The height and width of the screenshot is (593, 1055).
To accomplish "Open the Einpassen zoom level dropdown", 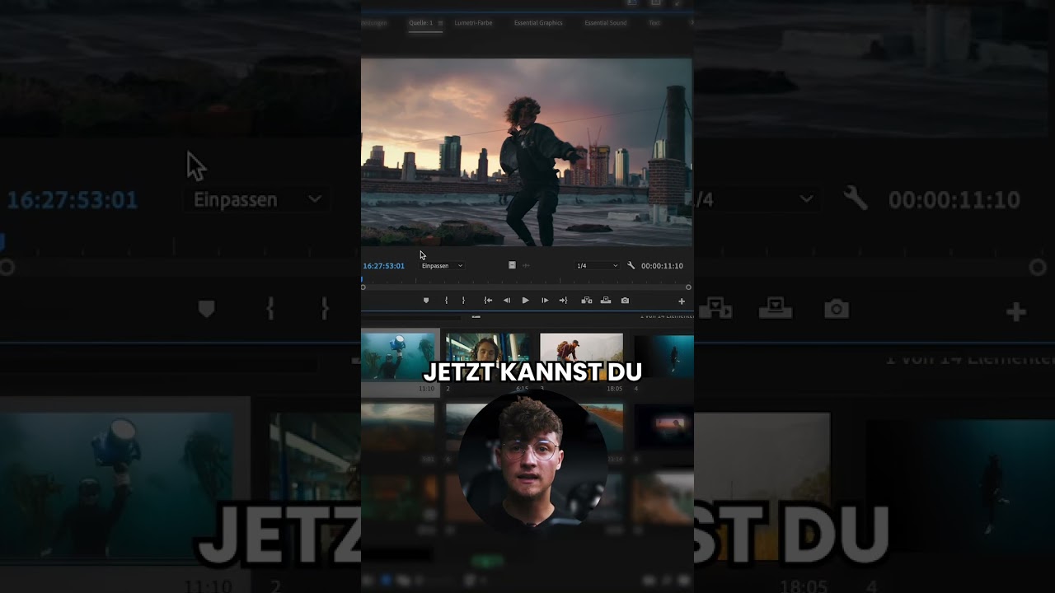I will (443, 266).
